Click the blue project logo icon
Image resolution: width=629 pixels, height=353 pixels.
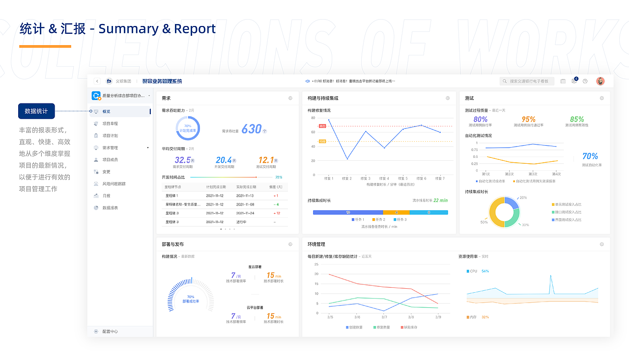[96, 96]
